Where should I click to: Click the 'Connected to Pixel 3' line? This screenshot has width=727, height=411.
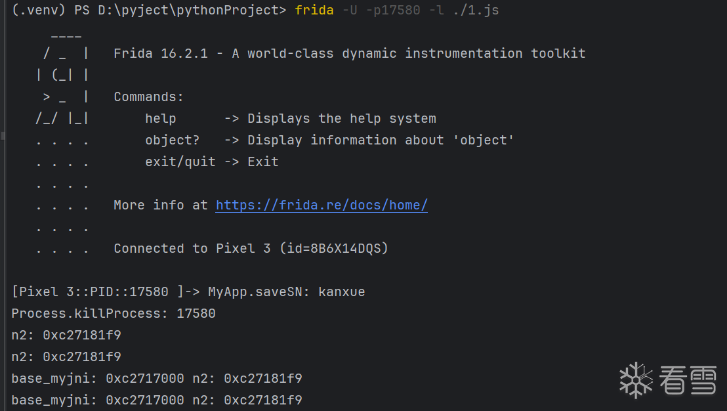[251, 249]
